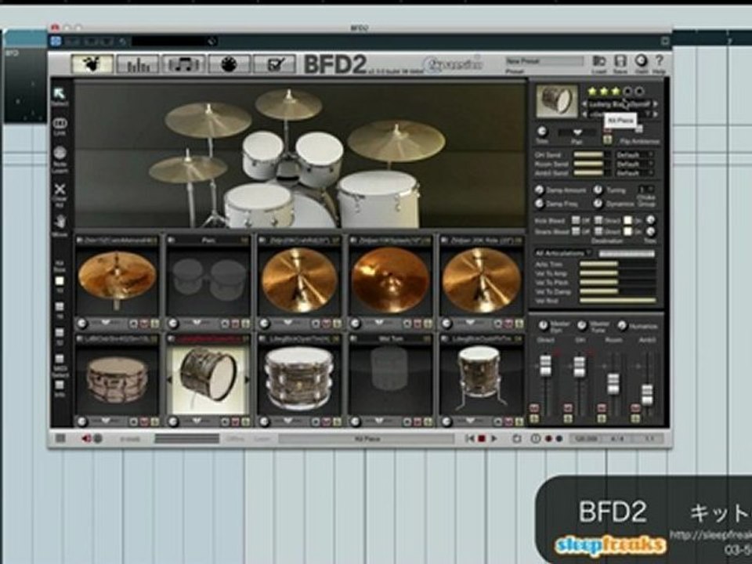Open the All Articulations dropdown

(563, 253)
